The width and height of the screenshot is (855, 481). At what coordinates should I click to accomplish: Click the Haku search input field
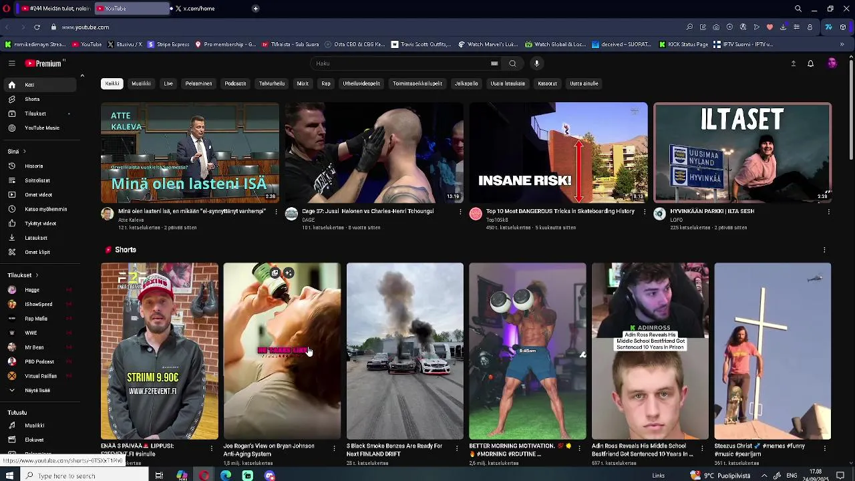(401, 63)
